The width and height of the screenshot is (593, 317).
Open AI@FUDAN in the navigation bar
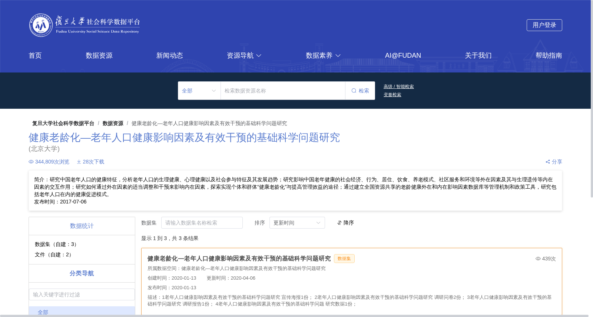[x=403, y=55]
